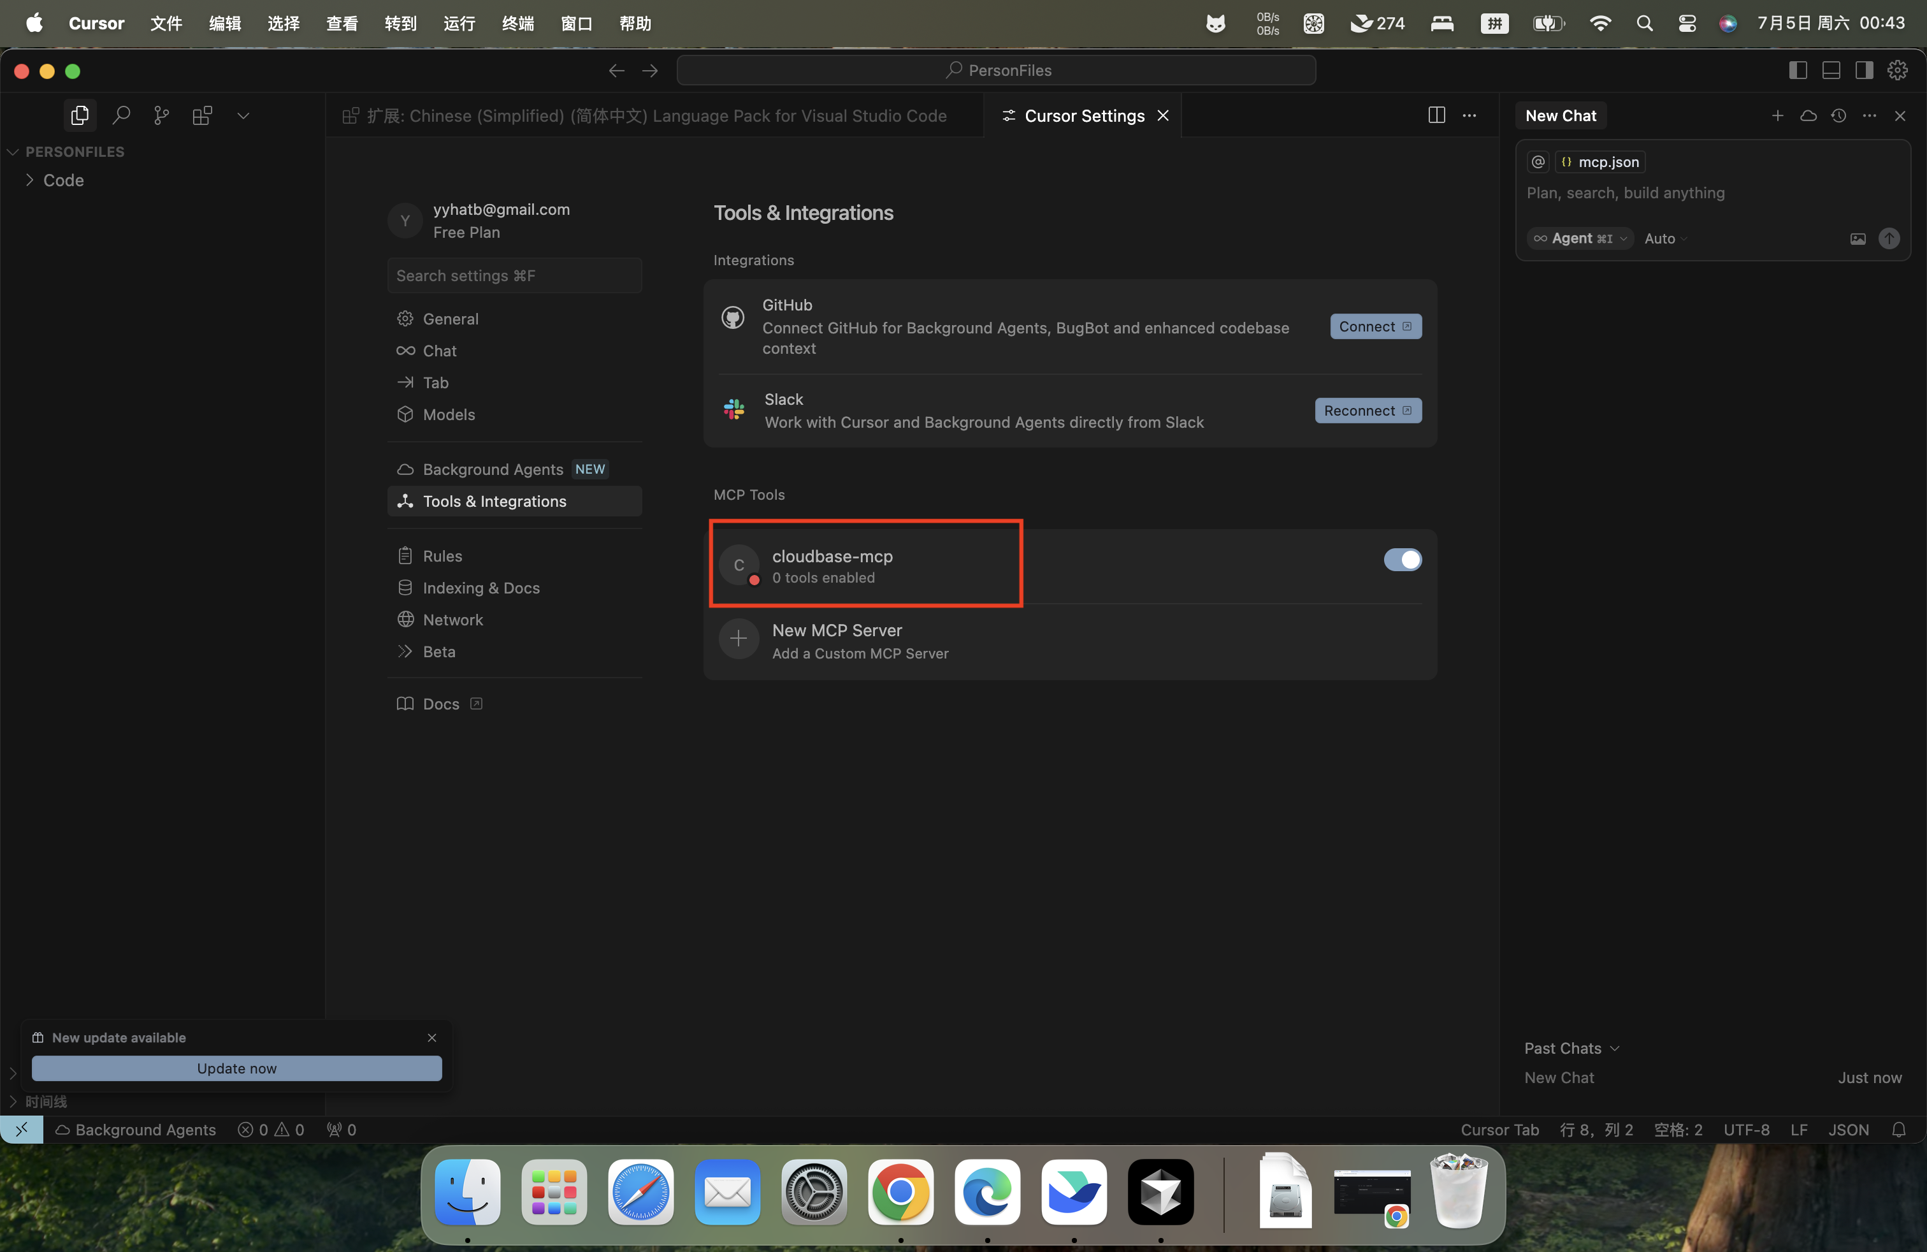Screen dimensions: 1927x1252
Task: Open Background Agents in status bar
Action: (135, 1130)
